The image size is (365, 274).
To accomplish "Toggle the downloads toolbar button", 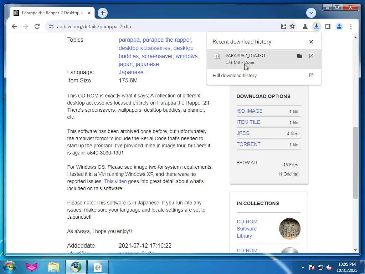I will 317,26.
